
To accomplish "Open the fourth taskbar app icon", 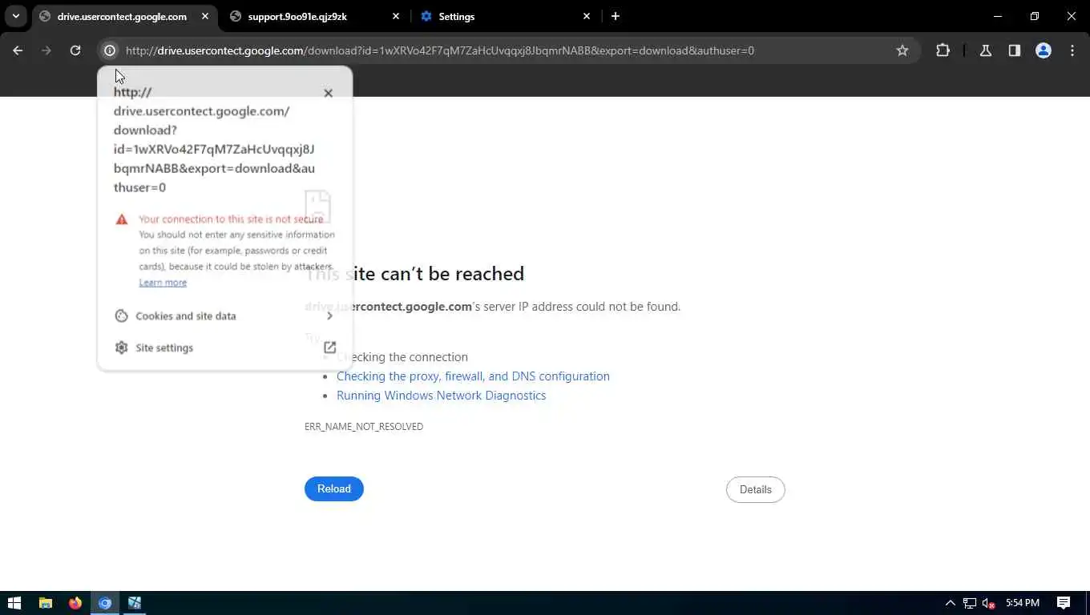I will (x=135, y=603).
